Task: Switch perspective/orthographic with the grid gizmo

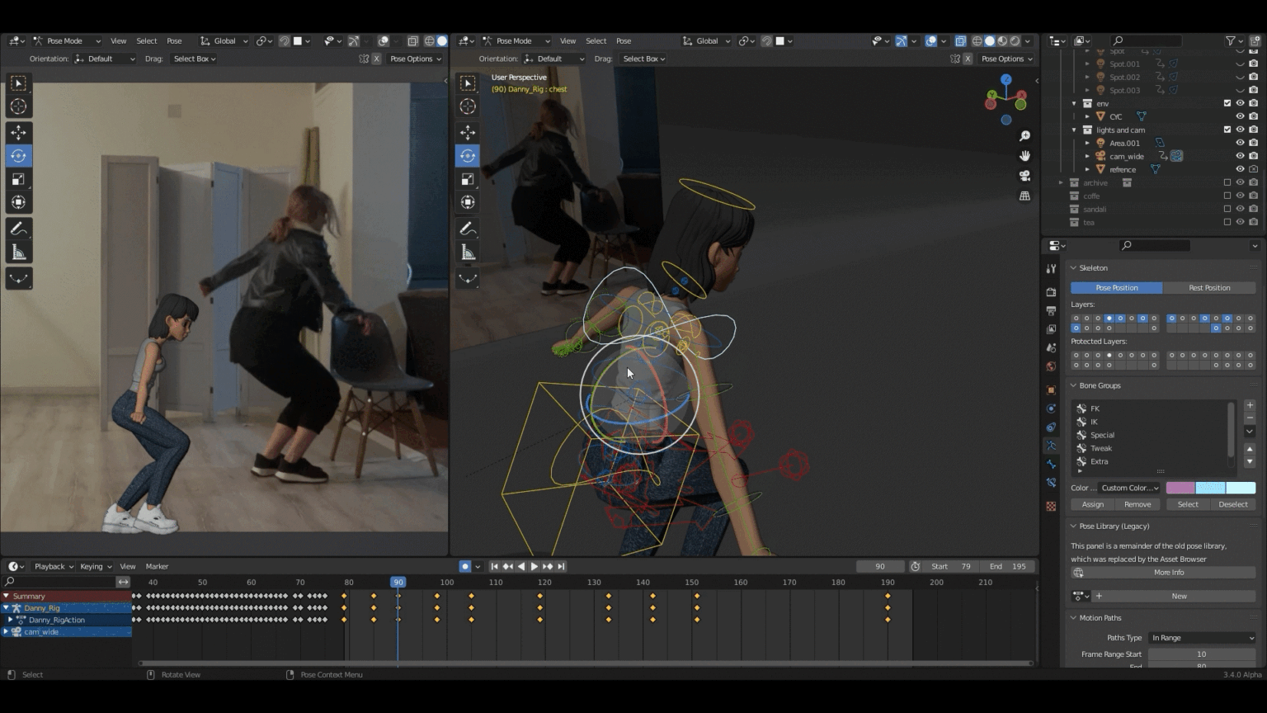Action: (x=1024, y=196)
